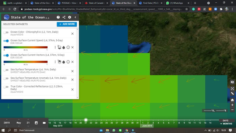236x133 pixels.
Task: Zoom in on the map
Action: tap(232, 105)
